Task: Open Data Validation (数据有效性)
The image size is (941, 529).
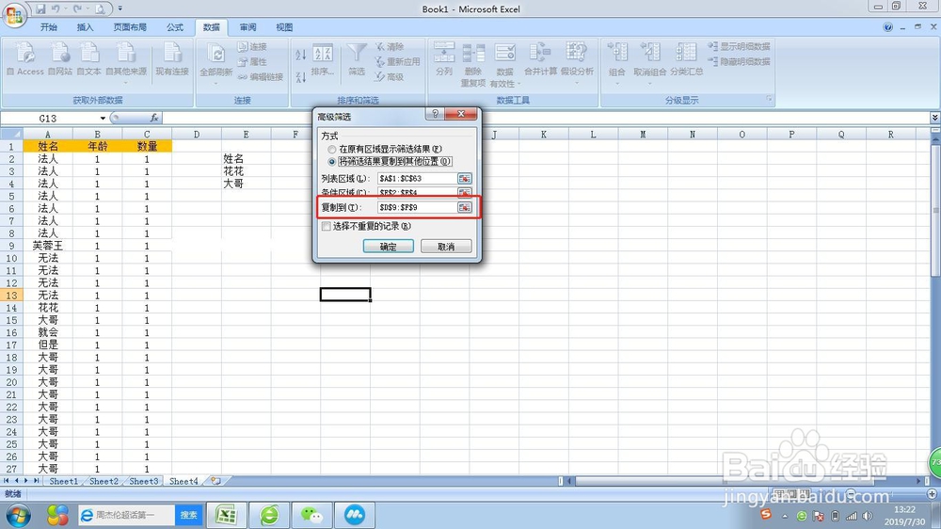Action: (504, 65)
